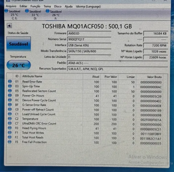The width and height of the screenshot is (174, 172).
Task: Select the Free Fall Protection attribute name
Action: pyautogui.click(x=34, y=142)
